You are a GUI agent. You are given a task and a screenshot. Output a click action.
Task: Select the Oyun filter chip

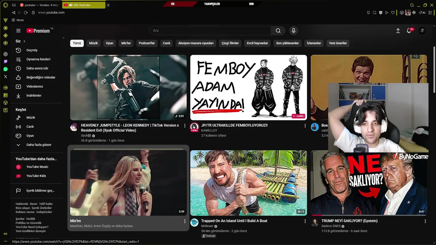pyautogui.click(x=109, y=43)
